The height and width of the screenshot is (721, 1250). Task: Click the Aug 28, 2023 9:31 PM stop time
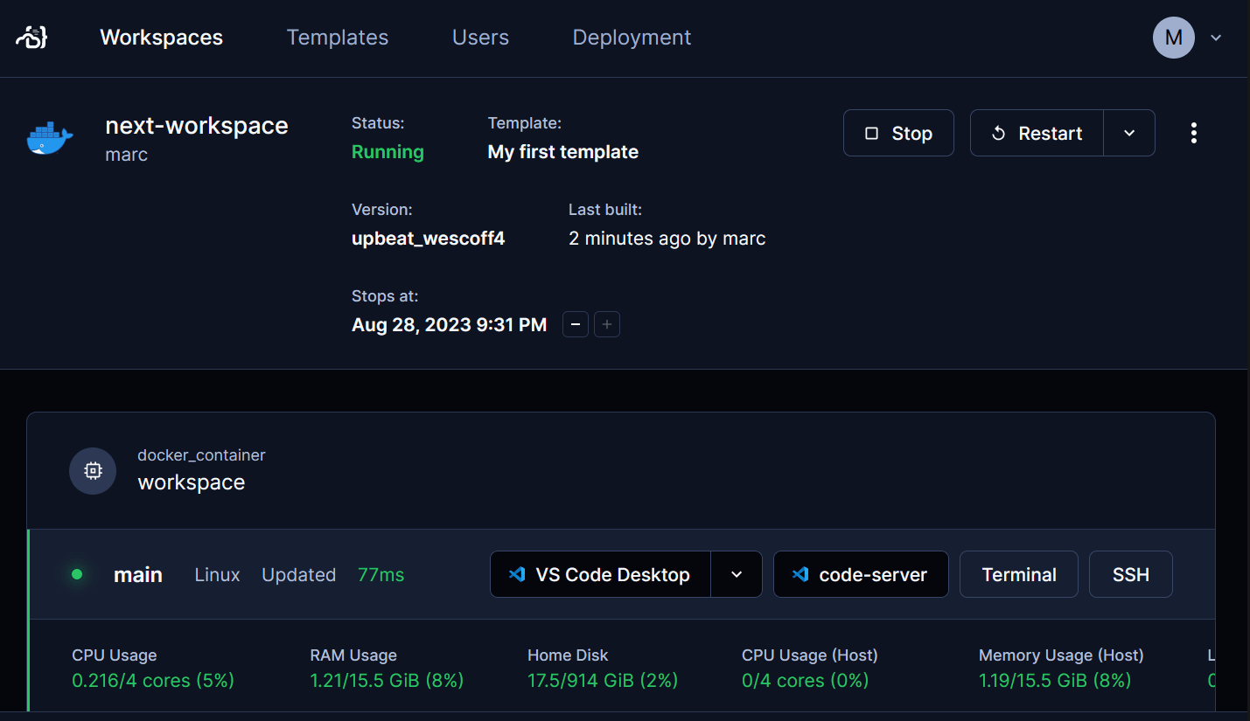coord(449,325)
